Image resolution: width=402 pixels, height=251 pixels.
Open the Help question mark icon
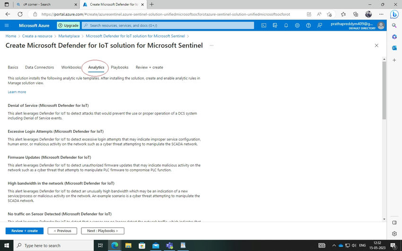(x=308, y=26)
